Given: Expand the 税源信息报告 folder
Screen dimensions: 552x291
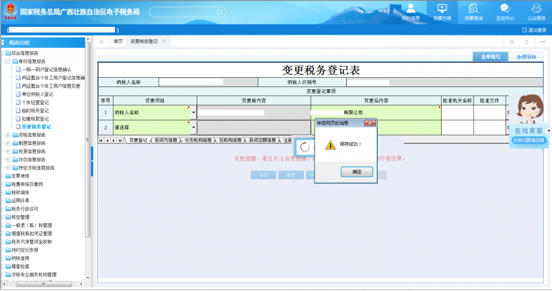Looking at the screenshot, I should [8, 152].
